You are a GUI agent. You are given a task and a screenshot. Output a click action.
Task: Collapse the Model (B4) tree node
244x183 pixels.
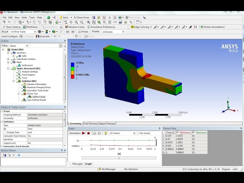pyautogui.click(x=3, y=50)
